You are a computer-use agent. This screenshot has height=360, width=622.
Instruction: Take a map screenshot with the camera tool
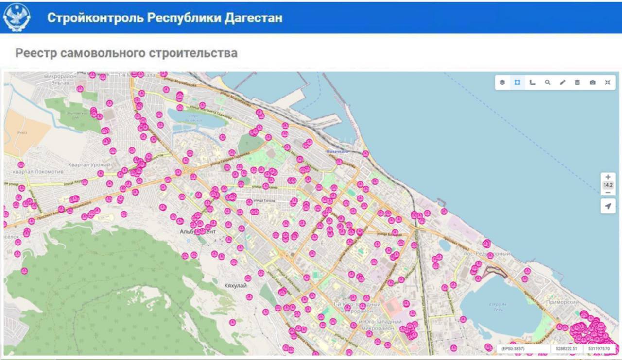[x=592, y=82]
